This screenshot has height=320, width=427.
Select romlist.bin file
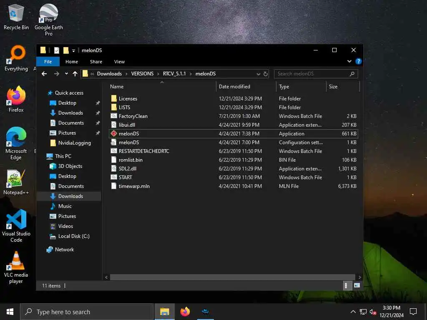pos(234,160)
